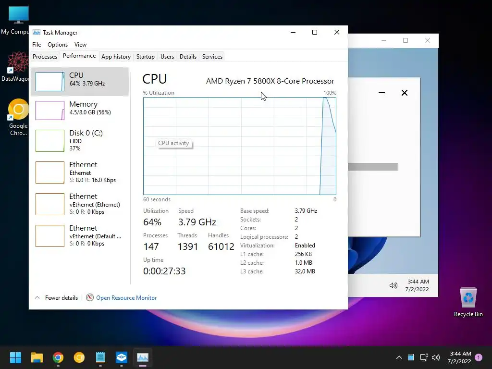Image resolution: width=492 pixels, height=369 pixels.
Task: Select the vEthernet (Default ... mini graph
Action: pyautogui.click(x=50, y=235)
